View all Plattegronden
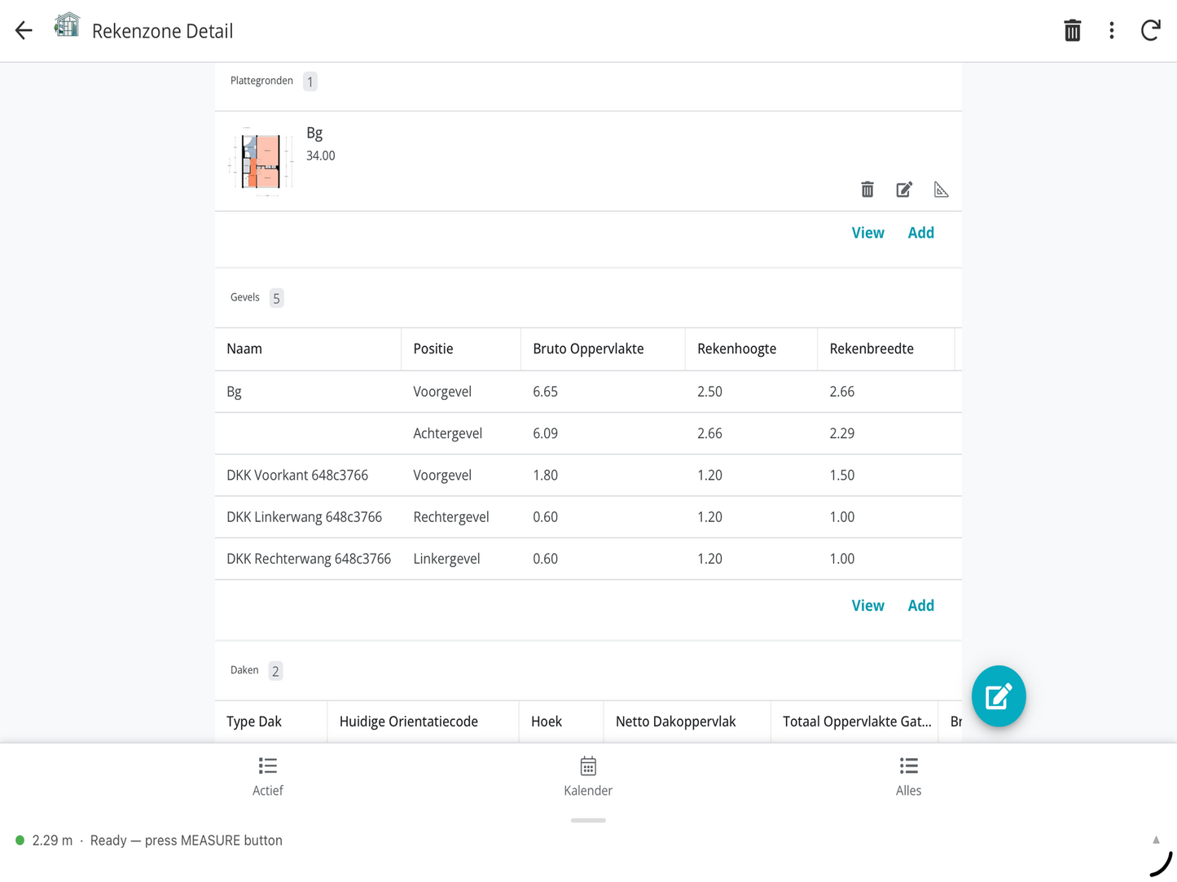 [867, 233]
